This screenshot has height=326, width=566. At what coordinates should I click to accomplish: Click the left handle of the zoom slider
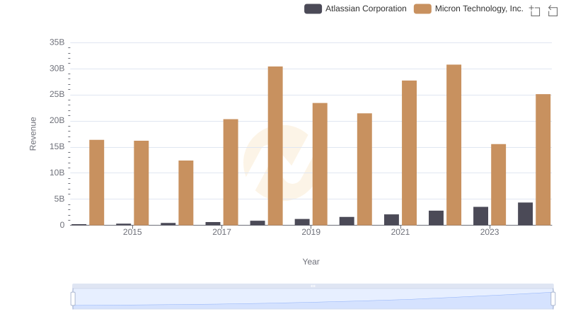click(x=73, y=299)
